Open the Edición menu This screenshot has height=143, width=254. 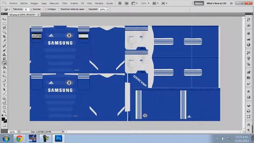[x=24, y=3]
